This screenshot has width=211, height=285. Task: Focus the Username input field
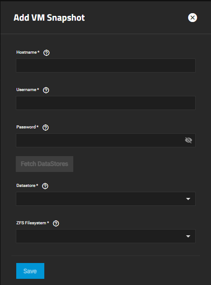(106, 103)
